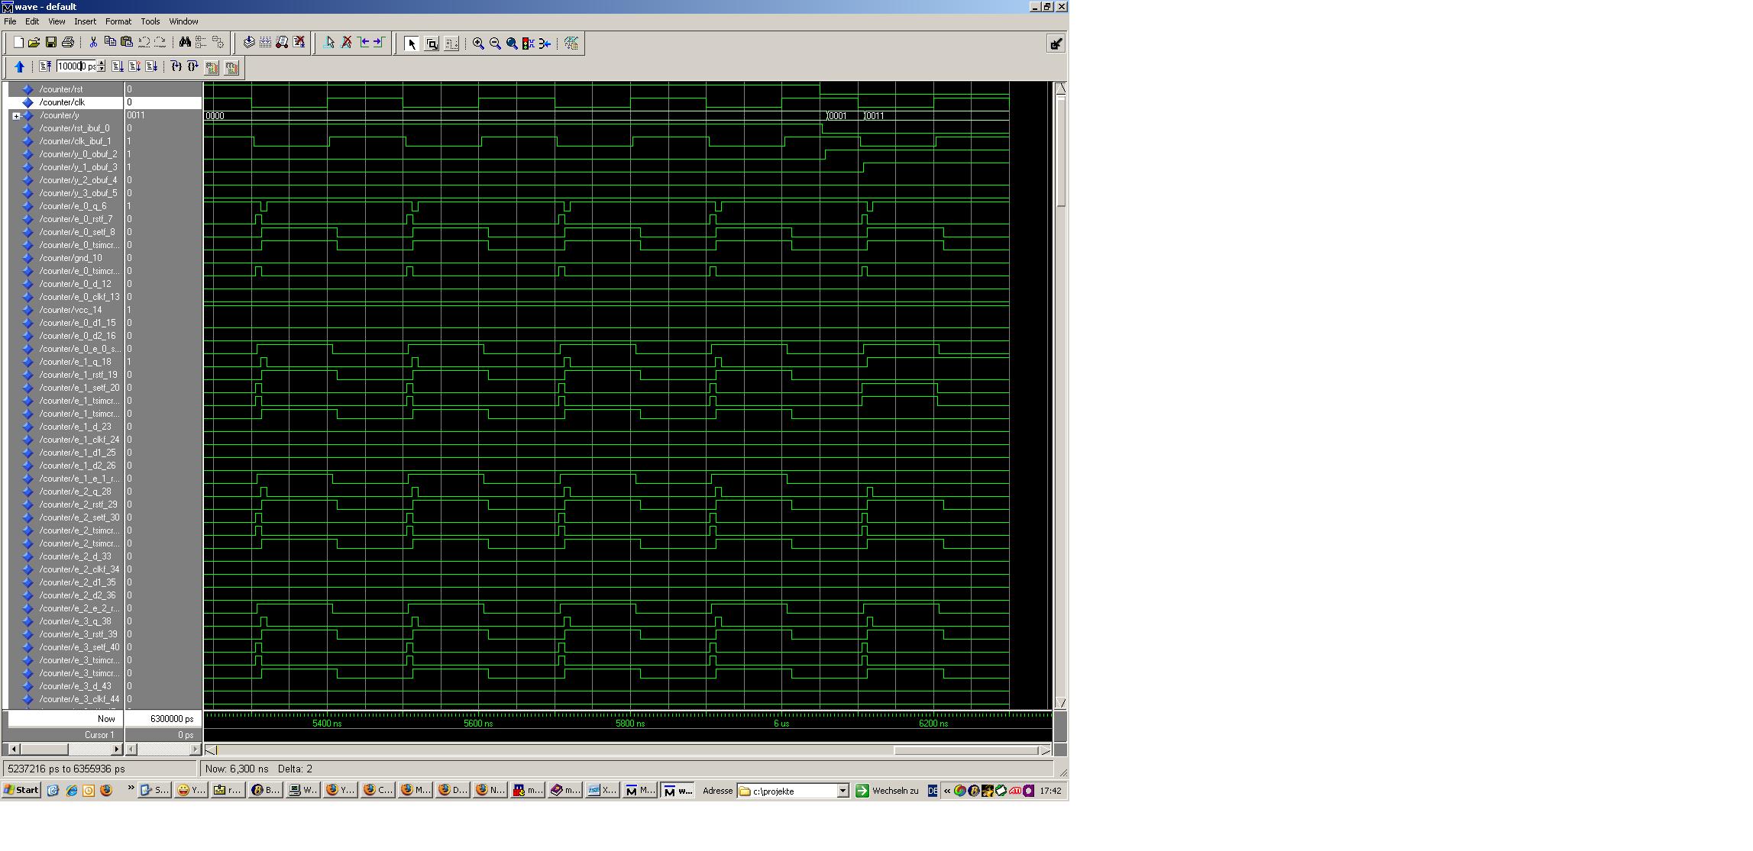Activate Zoom Mode box tool
The height and width of the screenshot is (851, 1753).
point(432,44)
